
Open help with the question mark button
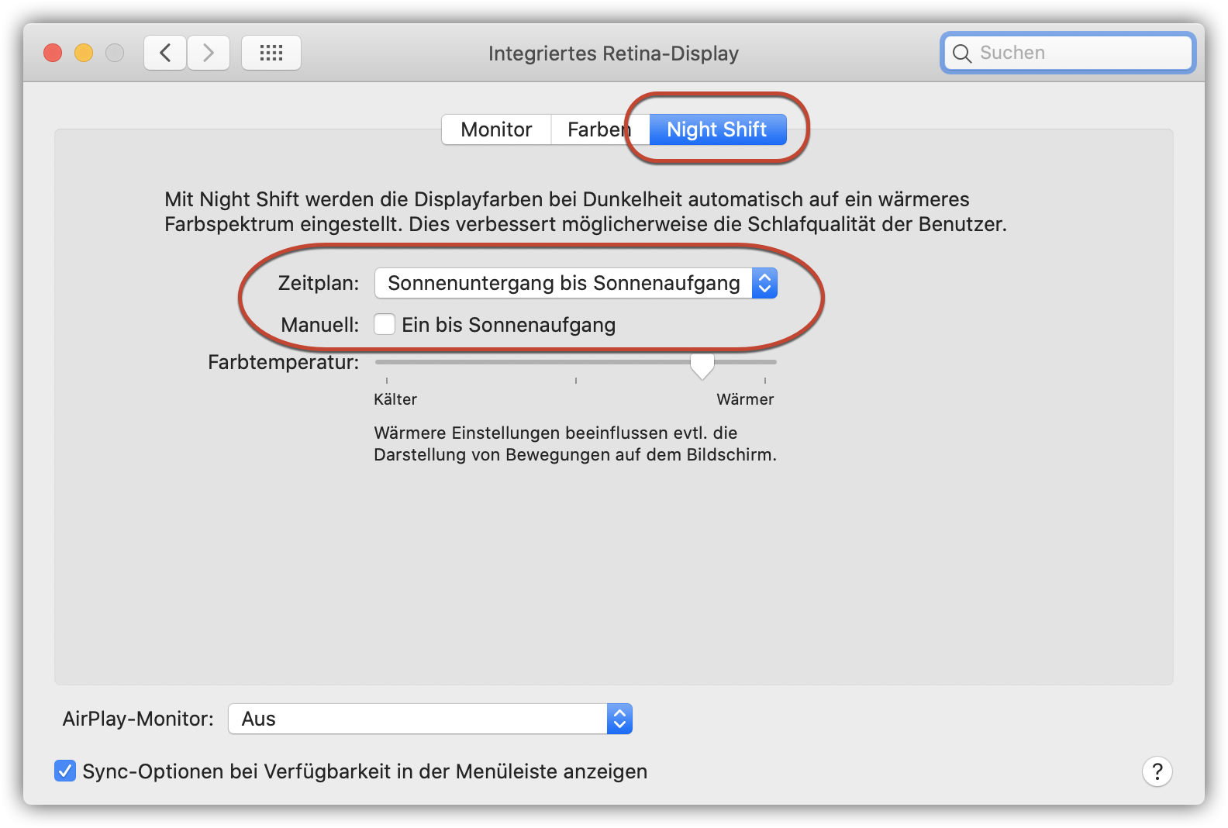point(1157,771)
